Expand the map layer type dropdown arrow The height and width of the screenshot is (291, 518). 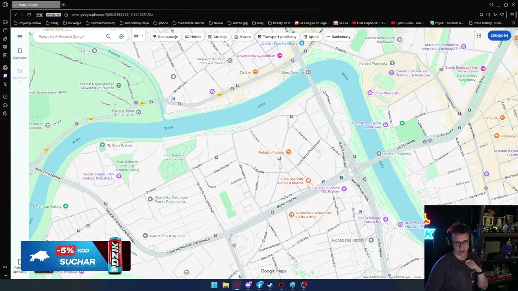click(x=142, y=36)
